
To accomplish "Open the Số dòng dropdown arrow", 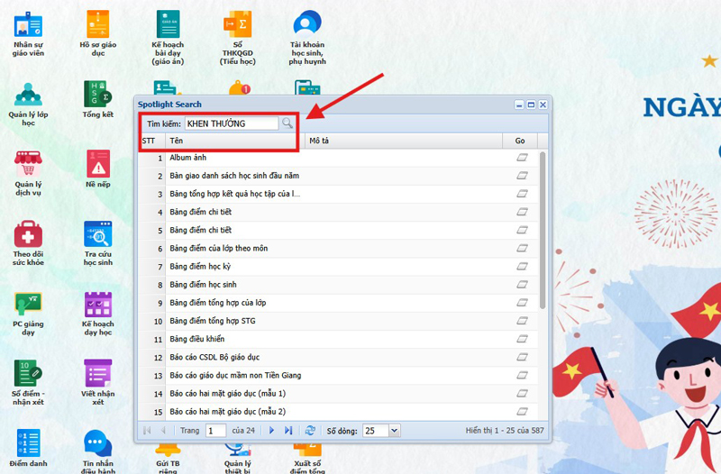I will (x=395, y=431).
